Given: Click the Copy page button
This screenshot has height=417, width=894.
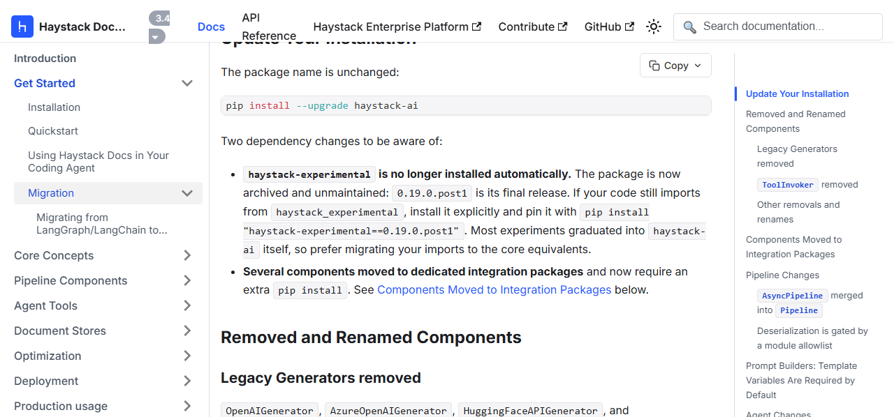Looking at the screenshot, I should tap(675, 65).
